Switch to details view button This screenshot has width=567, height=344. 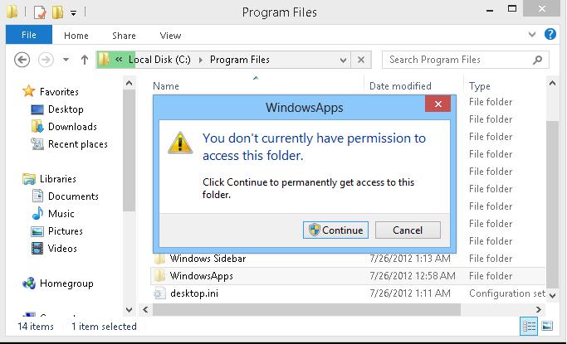[x=529, y=327]
